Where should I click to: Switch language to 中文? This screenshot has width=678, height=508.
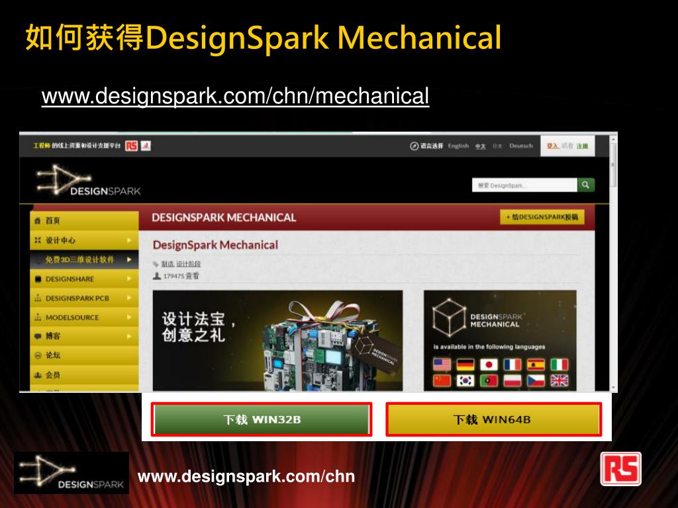click(481, 146)
